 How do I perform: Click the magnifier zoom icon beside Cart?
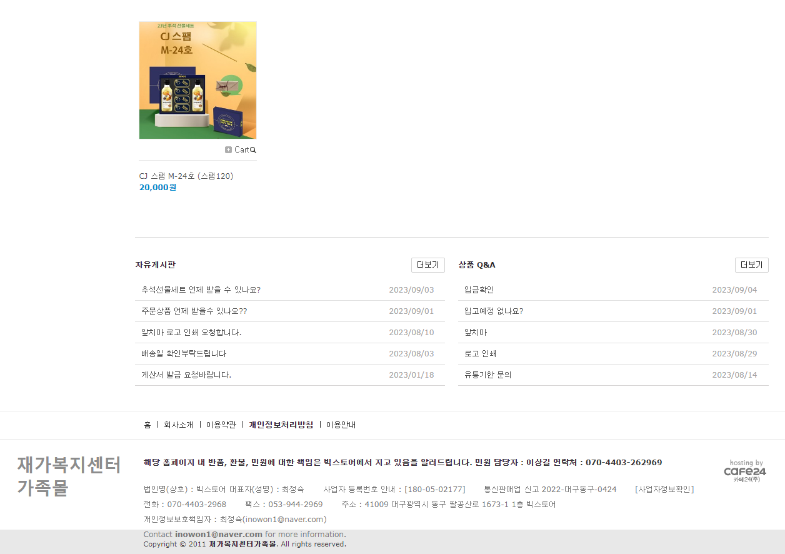(253, 150)
